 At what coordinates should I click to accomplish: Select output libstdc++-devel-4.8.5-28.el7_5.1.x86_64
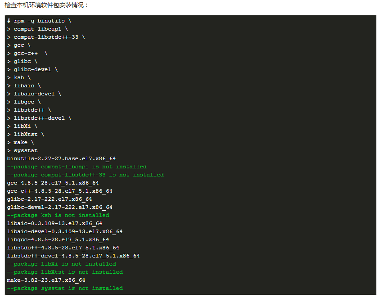point(73,256)
